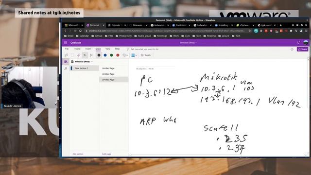Open the browser profile icon
Screen dimensions: 311x175
[301, 31]
